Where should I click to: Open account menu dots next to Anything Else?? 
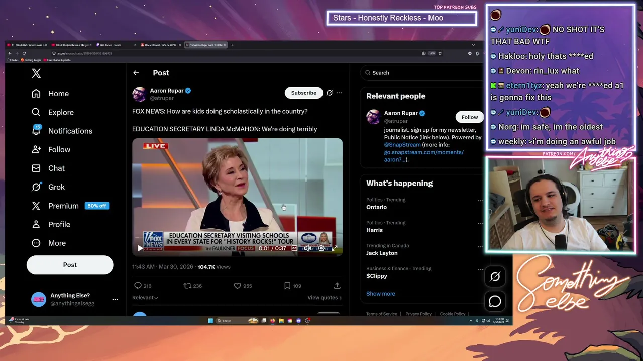click(x=115, y=299)
